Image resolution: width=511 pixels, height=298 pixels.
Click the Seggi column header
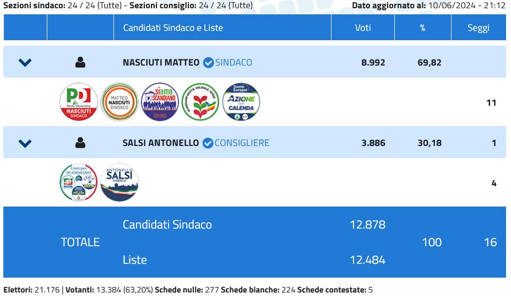point(478,28)
